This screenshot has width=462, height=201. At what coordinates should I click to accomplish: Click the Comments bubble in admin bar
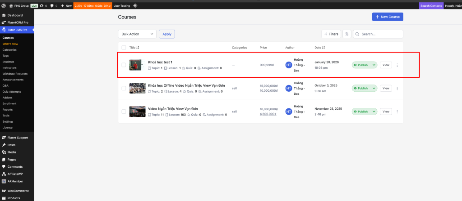[x=52, y=6]
